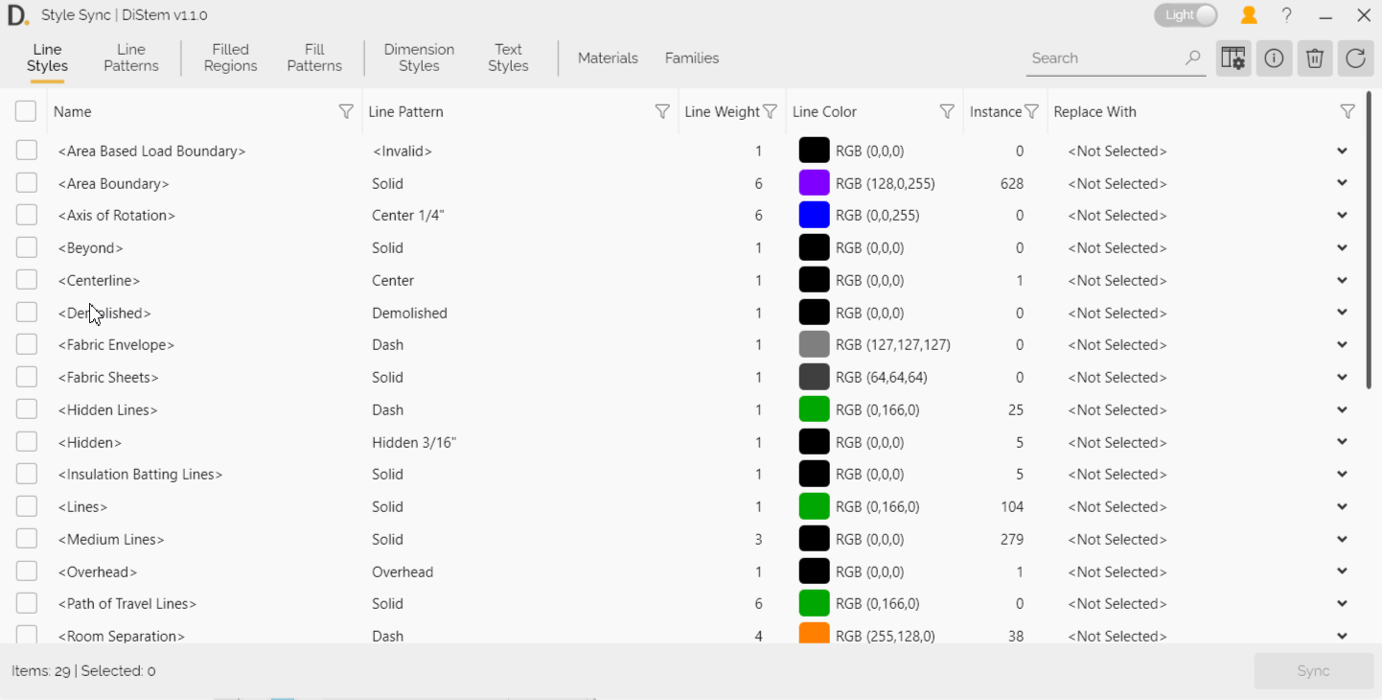The image size is (1382, 700).
Task: Switch to the Fill Patterns tab
Action: pos(314,58)
